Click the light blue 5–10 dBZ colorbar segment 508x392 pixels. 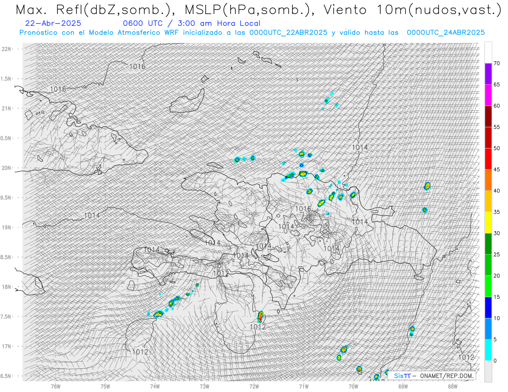click(488, 329)
